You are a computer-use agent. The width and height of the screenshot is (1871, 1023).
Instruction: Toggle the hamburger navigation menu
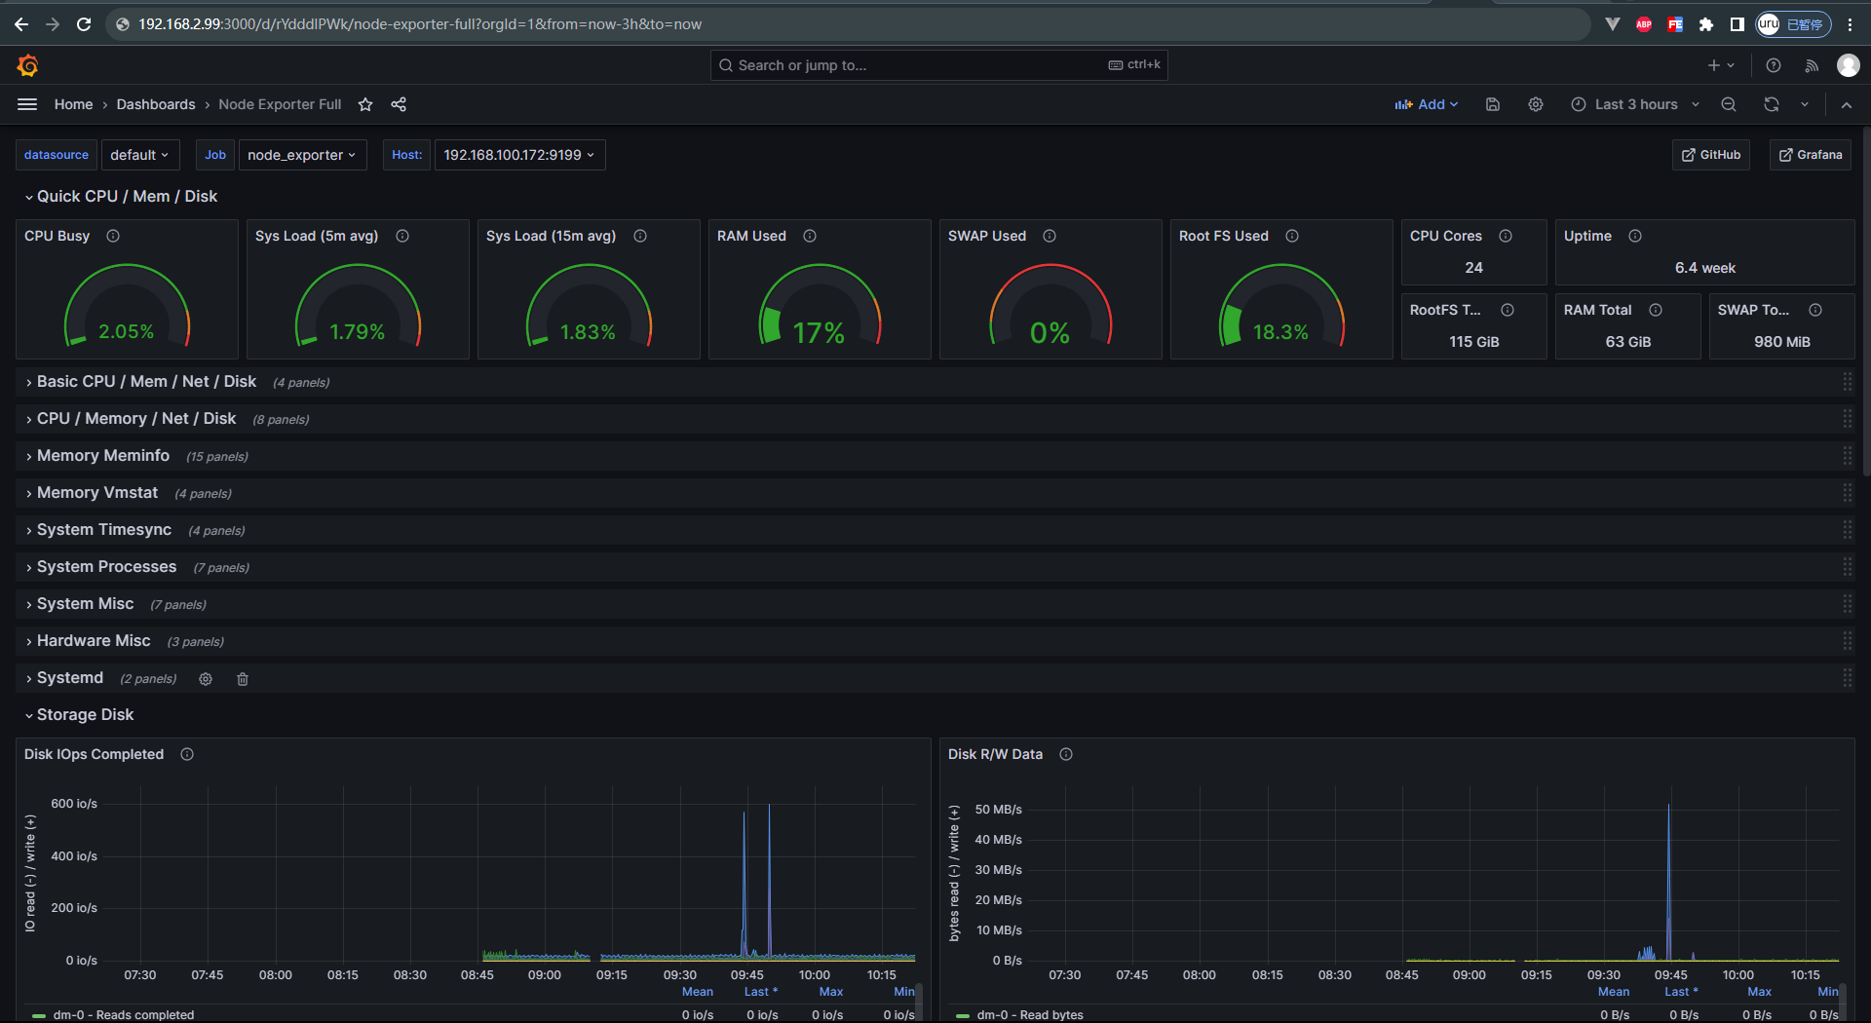[x=27, y=104]
